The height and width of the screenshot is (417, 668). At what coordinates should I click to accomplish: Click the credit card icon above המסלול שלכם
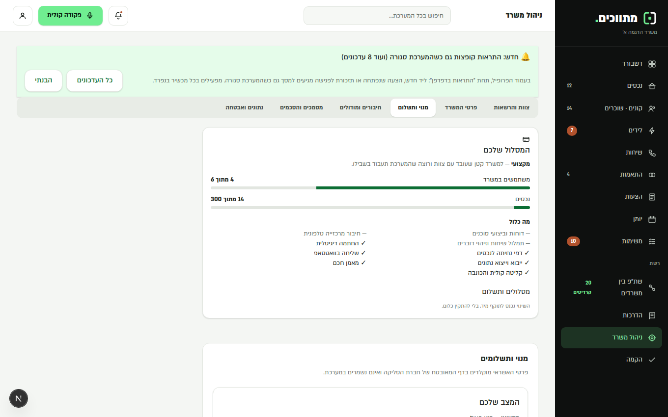point(526,139)
